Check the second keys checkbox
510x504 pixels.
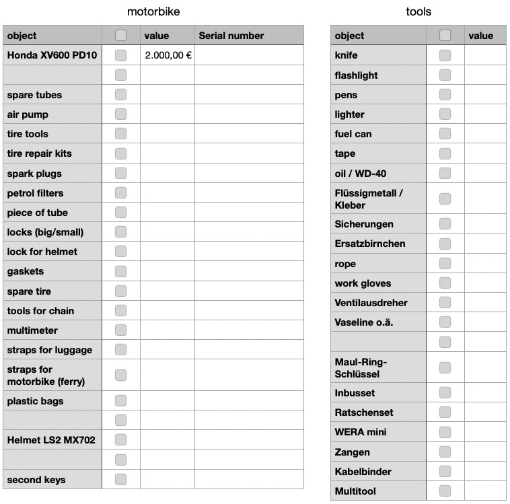click(x=120, y=479)
